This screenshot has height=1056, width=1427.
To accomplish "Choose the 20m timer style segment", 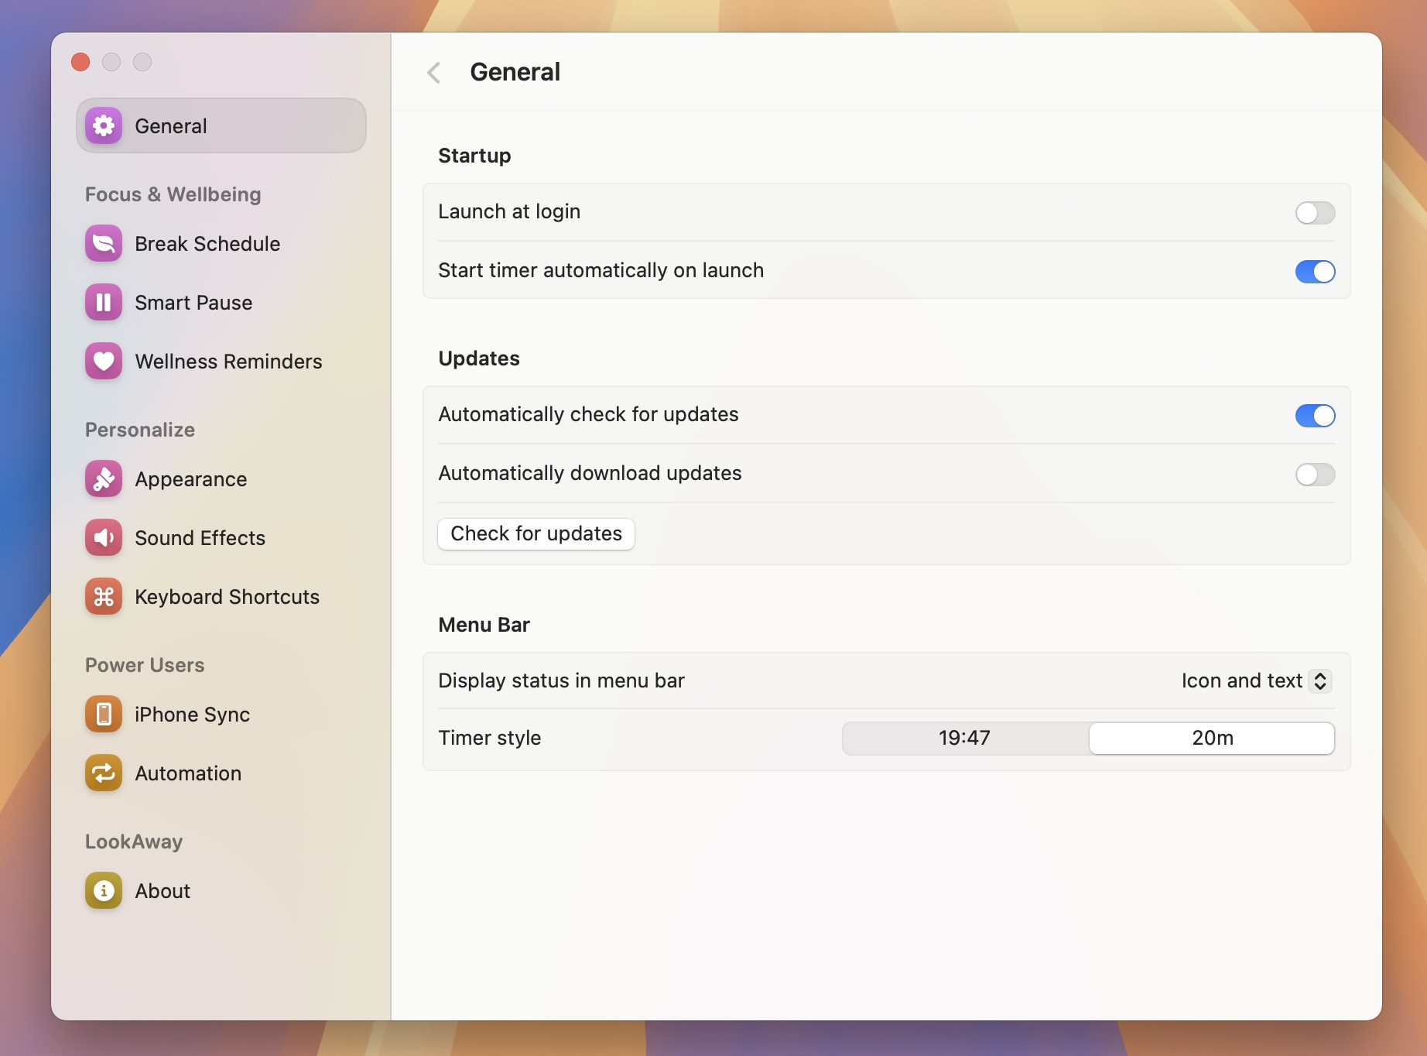I will (x=1212, y=739).
